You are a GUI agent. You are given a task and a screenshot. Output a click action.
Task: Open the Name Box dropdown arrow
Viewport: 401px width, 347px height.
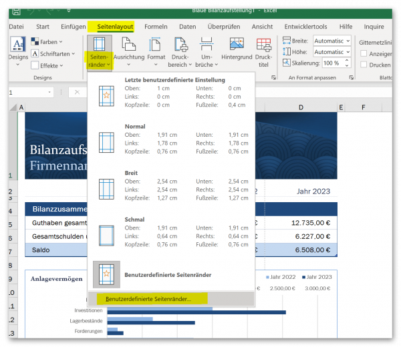pos(49,92)
